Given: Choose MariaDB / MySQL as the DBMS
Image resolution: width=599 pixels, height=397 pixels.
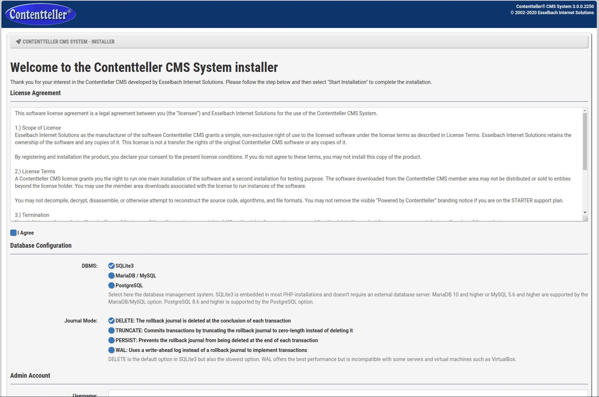Looking at the screenshot, I should click(x=112, y=276).
